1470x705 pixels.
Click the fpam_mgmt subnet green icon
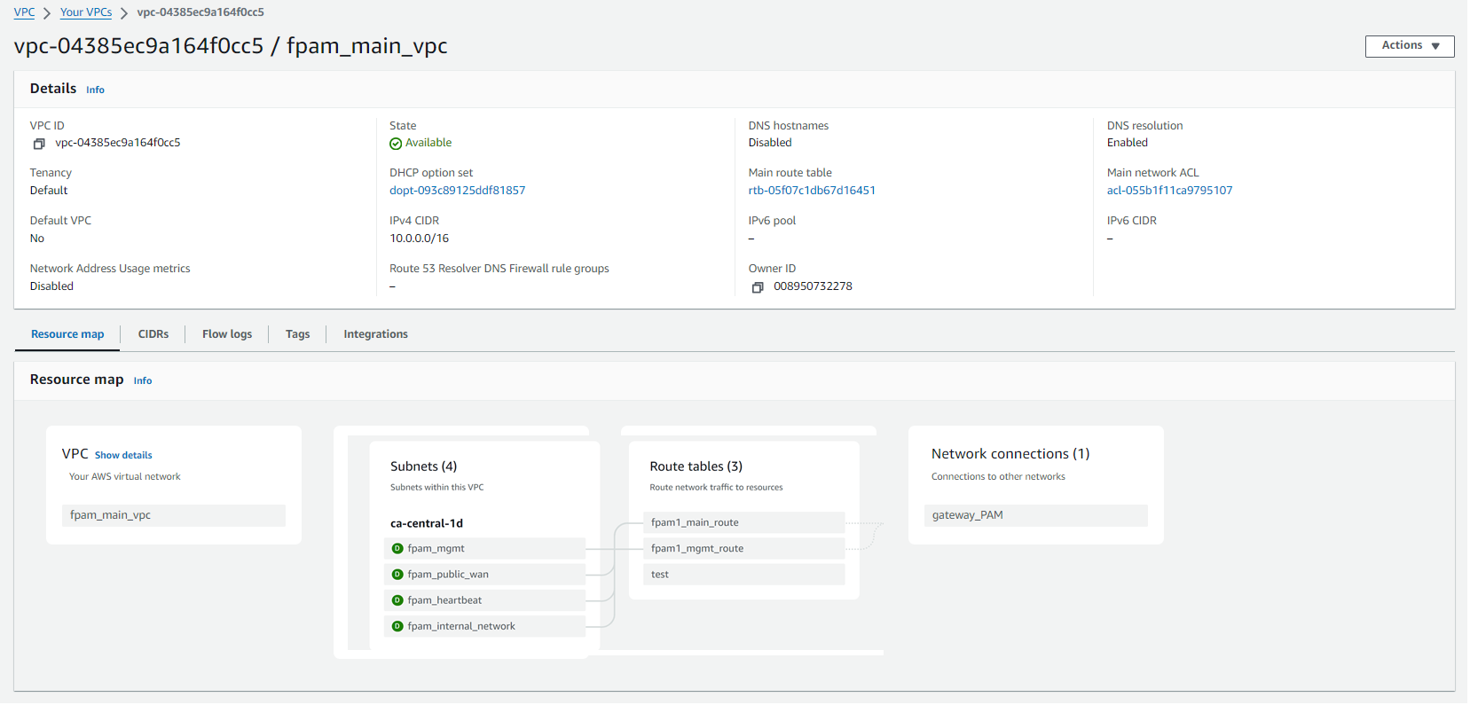tap(397, 549)
